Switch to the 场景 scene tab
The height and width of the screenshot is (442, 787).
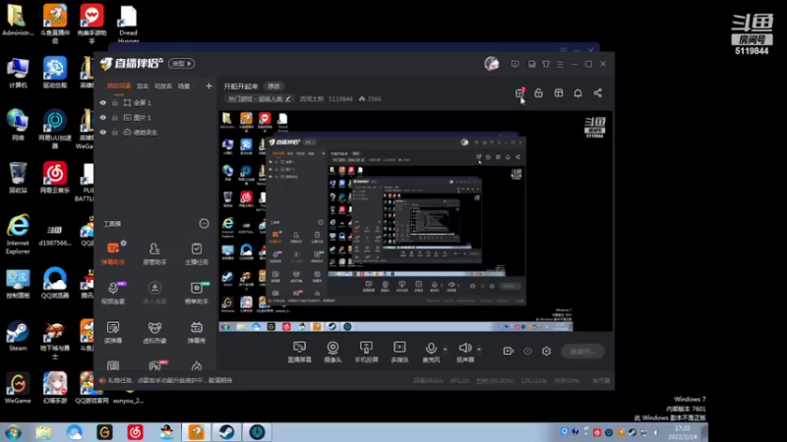pos(184,86)
